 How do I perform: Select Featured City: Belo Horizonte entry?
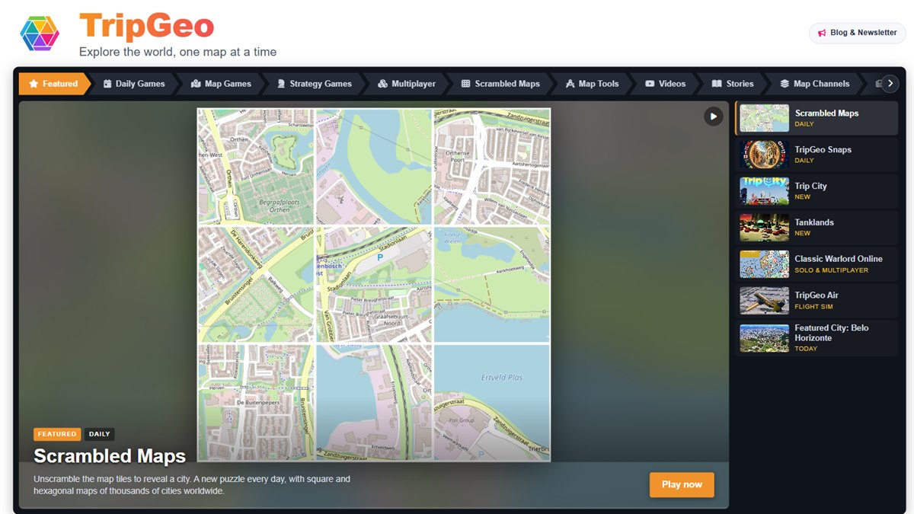pos(817,338)
